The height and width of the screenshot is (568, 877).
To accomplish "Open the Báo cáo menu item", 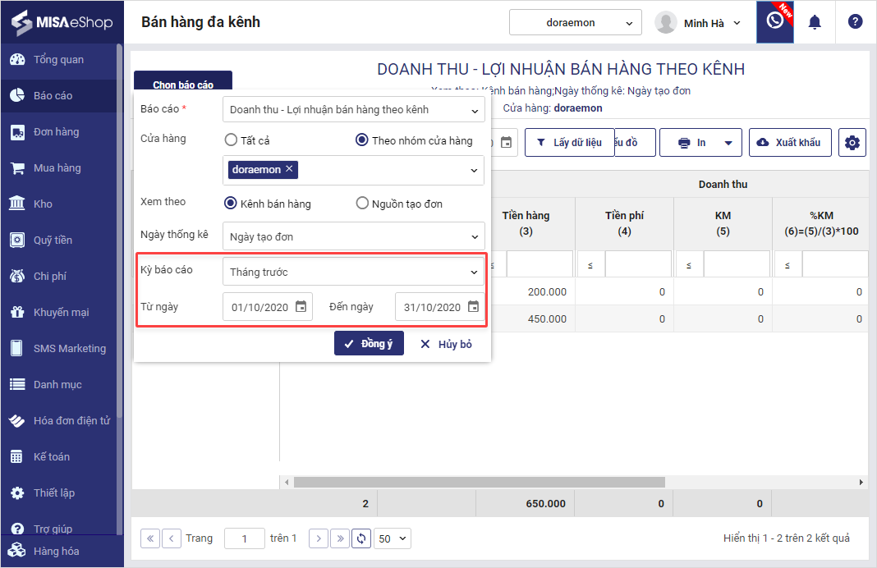I will pyautogui.click(x=58, y=95).
